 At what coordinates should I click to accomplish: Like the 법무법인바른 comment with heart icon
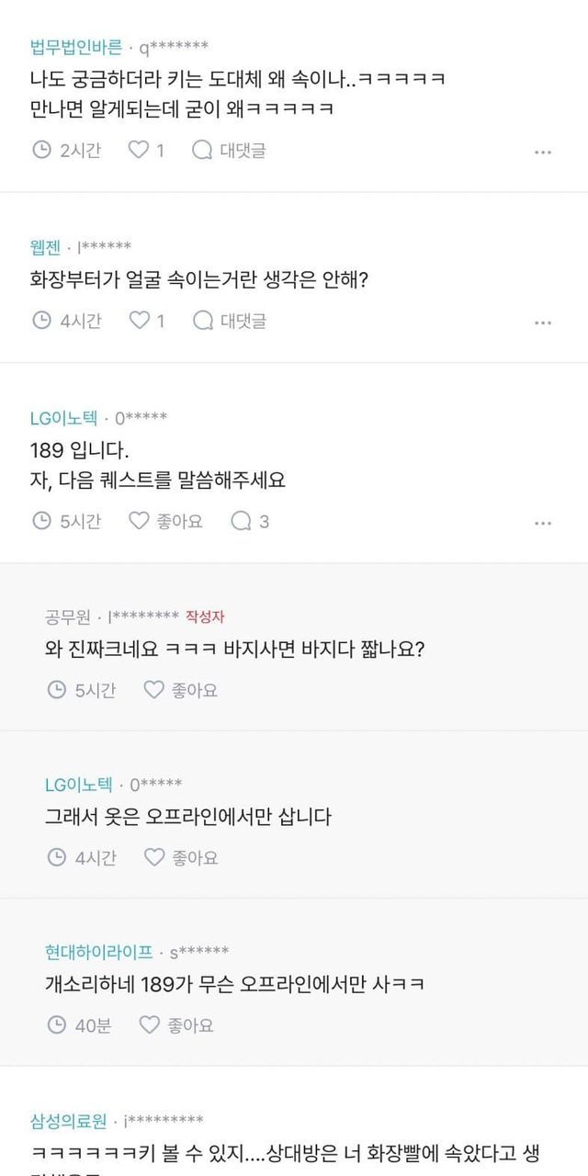pyautogui.click(x=139, y=150)
